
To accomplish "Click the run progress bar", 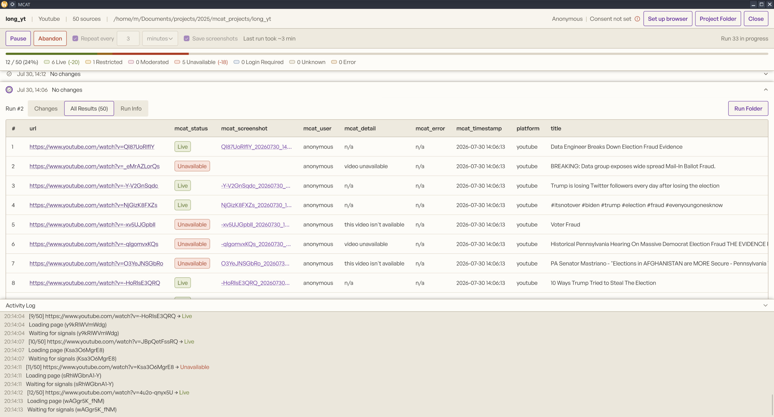I will [x=387, y=54].
